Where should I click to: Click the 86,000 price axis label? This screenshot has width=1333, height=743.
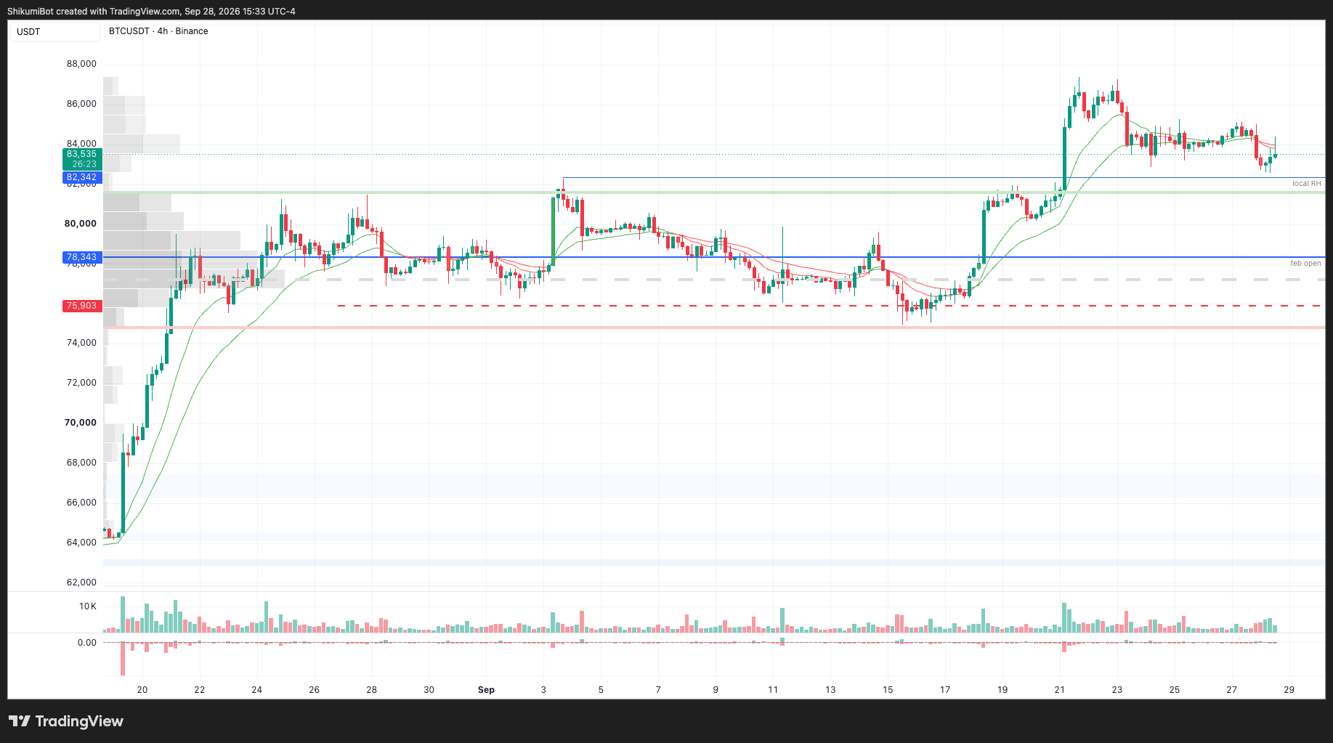[81, 104]
